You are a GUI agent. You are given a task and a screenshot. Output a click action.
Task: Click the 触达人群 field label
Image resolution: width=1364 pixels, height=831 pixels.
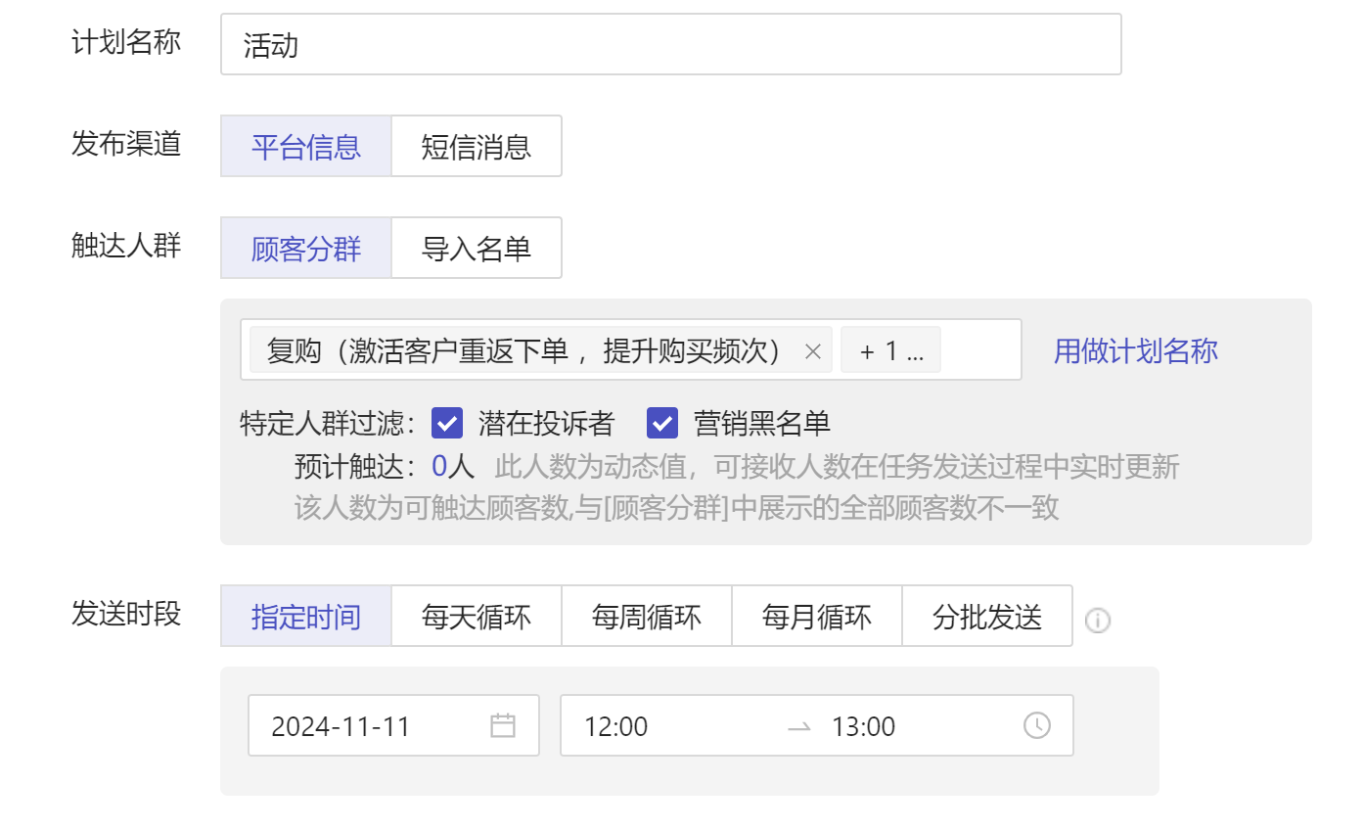point(126,245)
